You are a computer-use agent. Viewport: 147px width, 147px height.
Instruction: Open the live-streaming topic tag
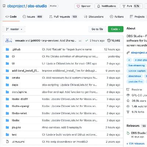136,65
